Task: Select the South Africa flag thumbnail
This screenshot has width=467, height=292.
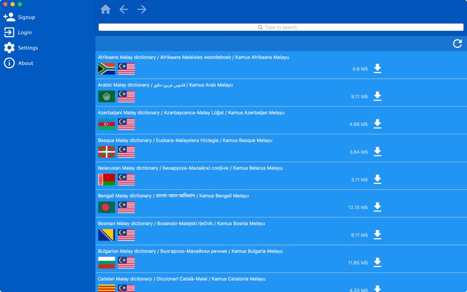Action: pyautogui.click(x=107, y=69)
